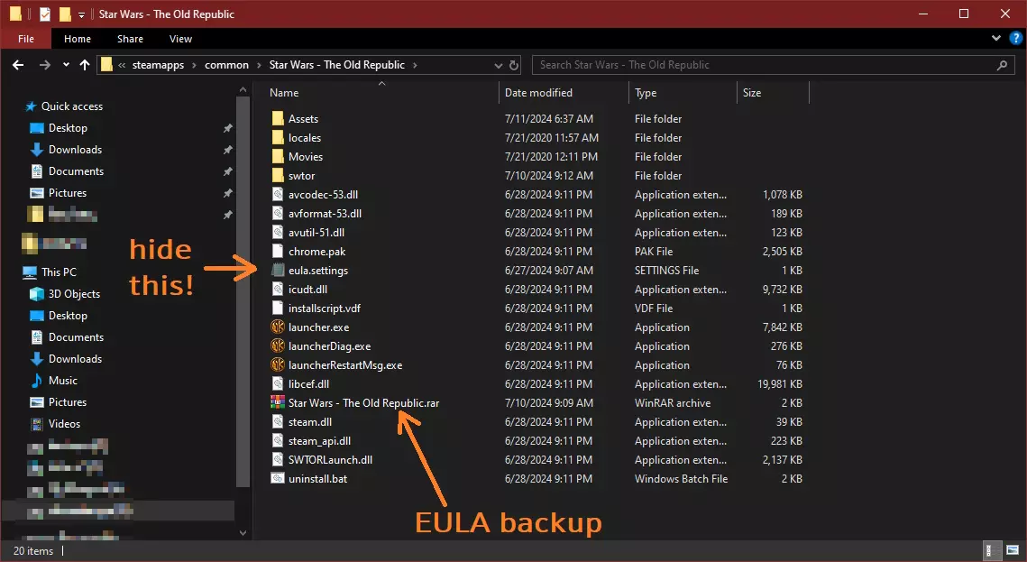
Task: Select the launcherDiag.exe icon
Action: [x=278, y=345]
